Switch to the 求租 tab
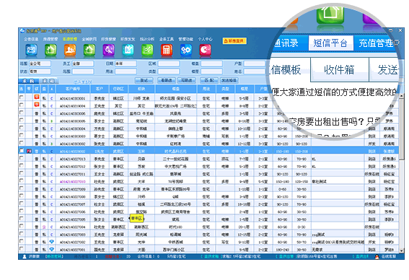Screen dimensions: 409x280 (48, 81)
